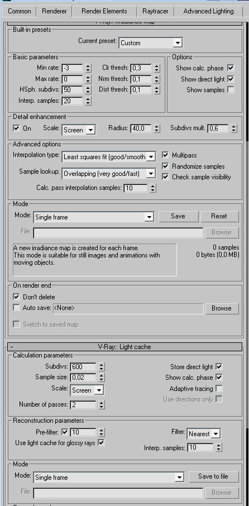Adjust the Subdivs mult. spinner arrows

[x=234, y=128]
